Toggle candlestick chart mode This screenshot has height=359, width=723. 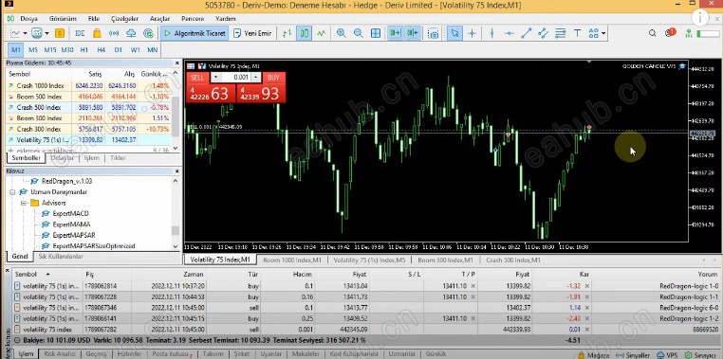tap(305, 33)
